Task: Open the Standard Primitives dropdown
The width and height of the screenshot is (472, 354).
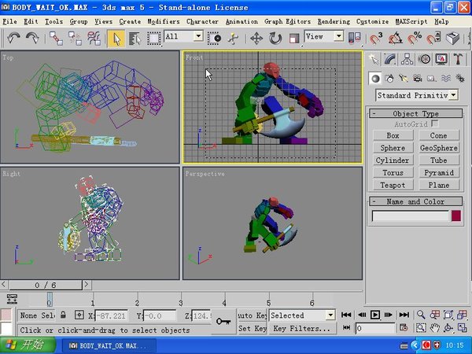Action: click(416, 95)
